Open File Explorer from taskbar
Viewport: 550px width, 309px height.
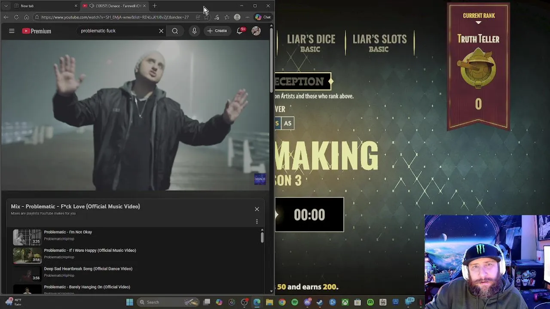[269, 302]
